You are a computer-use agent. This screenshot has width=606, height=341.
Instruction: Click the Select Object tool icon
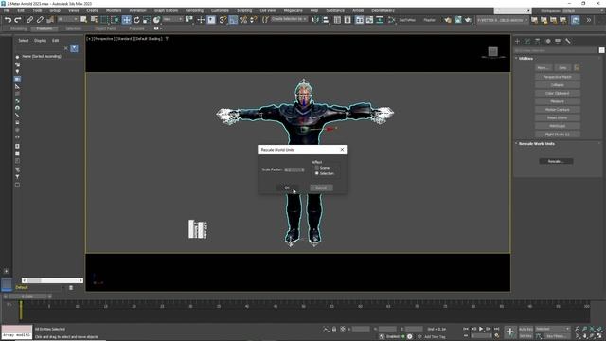[84, 20]
